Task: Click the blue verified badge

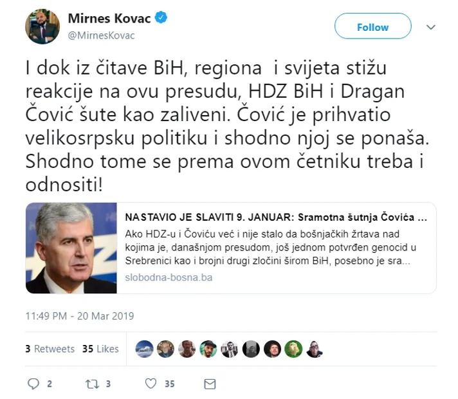Action: (x=161, y=17)
